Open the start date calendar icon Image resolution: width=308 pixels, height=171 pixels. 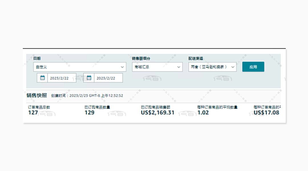coord(42,78)
